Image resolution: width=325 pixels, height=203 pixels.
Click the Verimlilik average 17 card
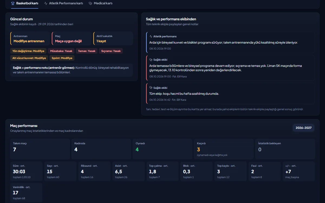(26, 193)
